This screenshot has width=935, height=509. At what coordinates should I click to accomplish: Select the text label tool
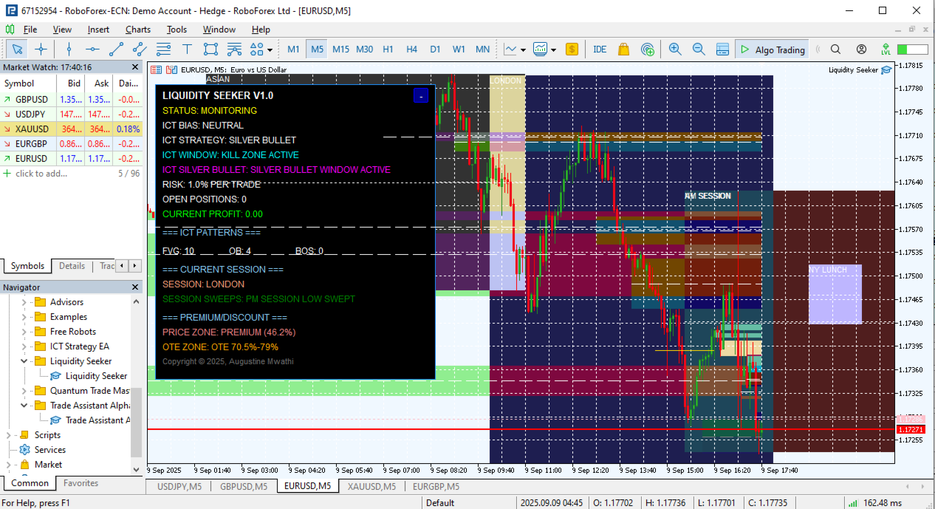point(187,49)
